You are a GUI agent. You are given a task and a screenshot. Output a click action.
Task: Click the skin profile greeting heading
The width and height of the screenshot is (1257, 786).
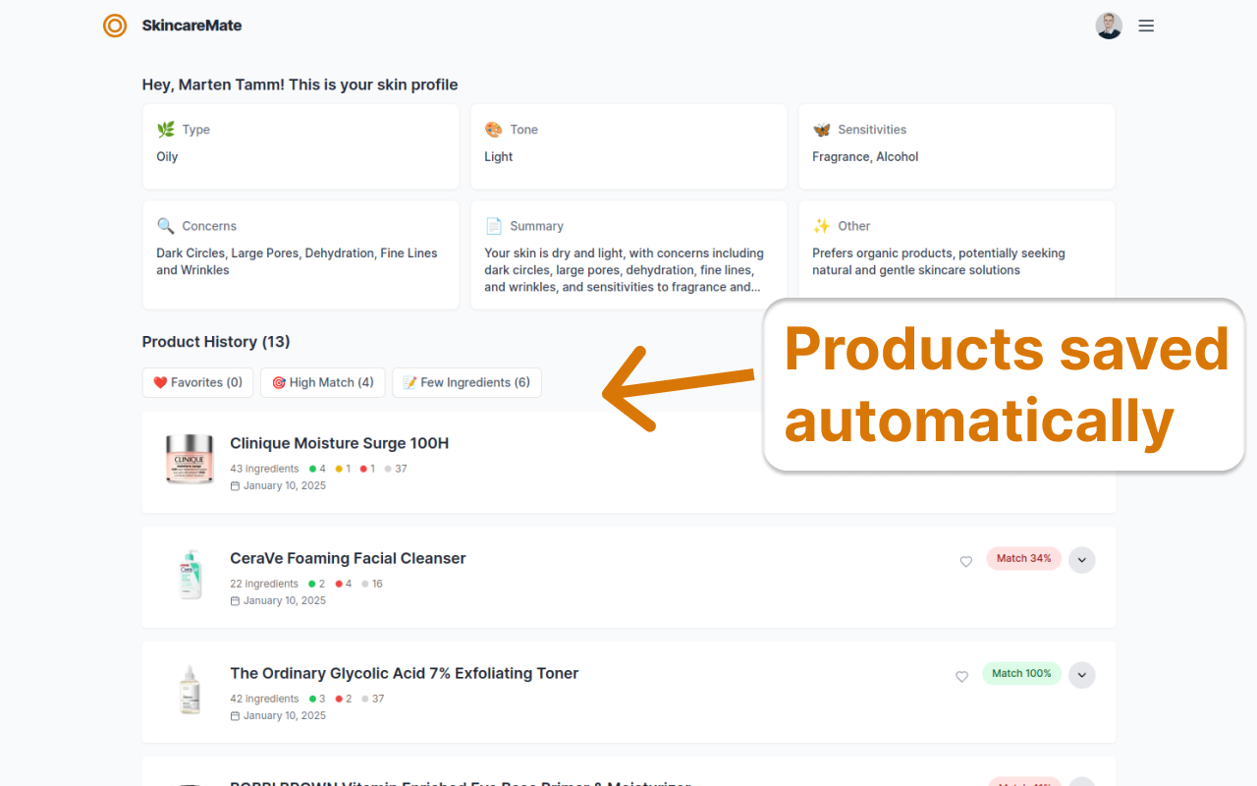(300, 84)
